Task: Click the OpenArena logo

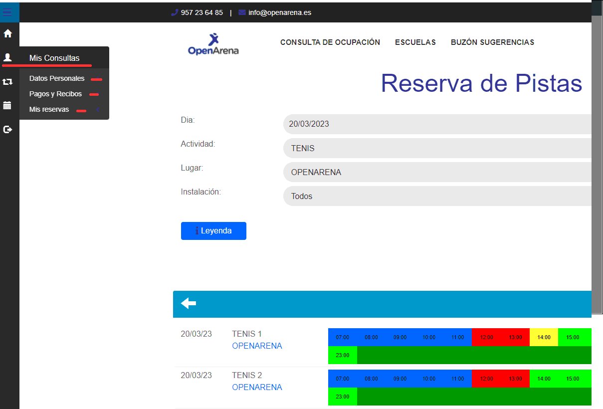Action: coord(213,44)
